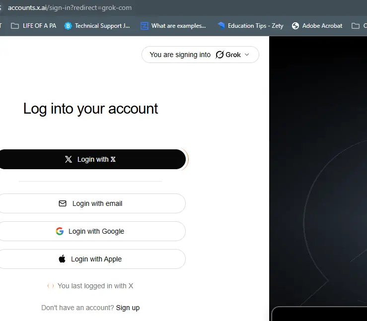The image size is (367, 321).
Task: Click the blue B favicon of Technical Support
Action: 68,26
